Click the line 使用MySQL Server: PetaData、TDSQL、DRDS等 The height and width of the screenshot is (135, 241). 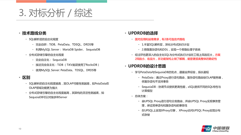point(66,70)
